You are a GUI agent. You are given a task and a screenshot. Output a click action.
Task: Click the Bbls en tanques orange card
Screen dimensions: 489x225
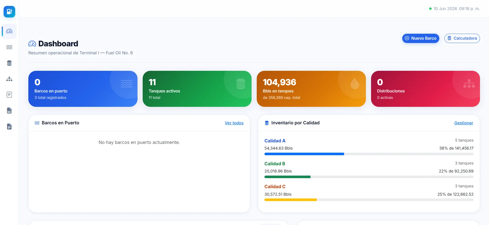tap(311, 89)
